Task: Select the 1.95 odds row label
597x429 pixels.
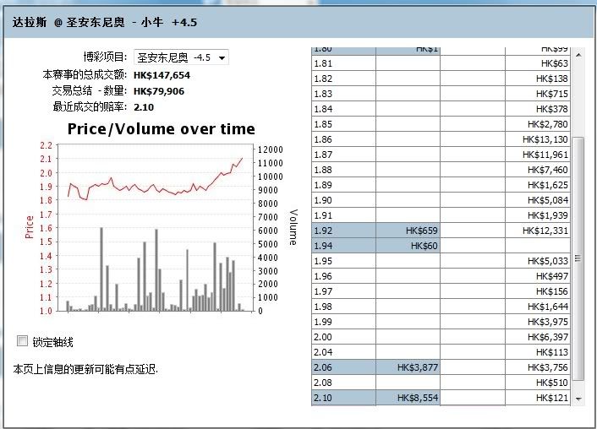Action: (x=343, y=261)
